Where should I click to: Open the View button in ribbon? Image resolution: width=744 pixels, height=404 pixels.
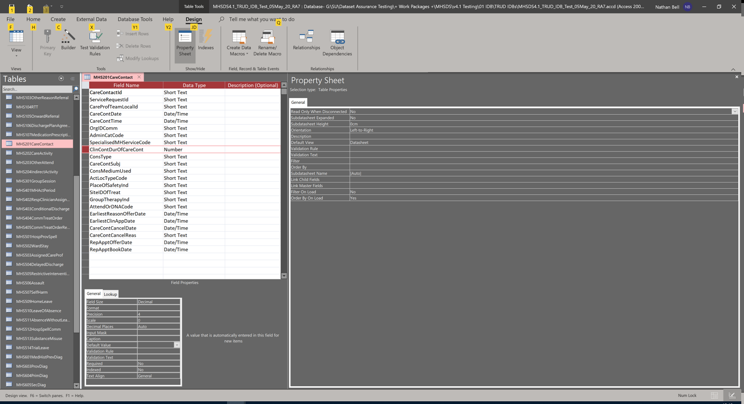coord(16,43)
